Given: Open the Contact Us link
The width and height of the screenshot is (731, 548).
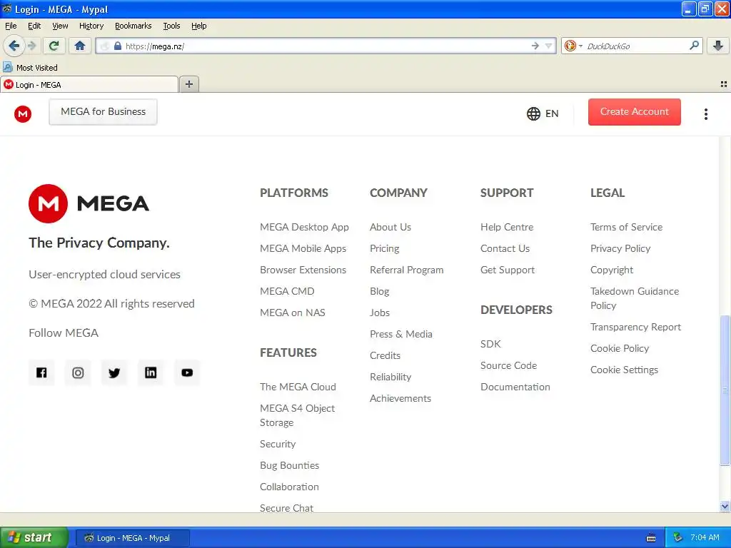Looking at the screenshot, I should tap(505, 248).
